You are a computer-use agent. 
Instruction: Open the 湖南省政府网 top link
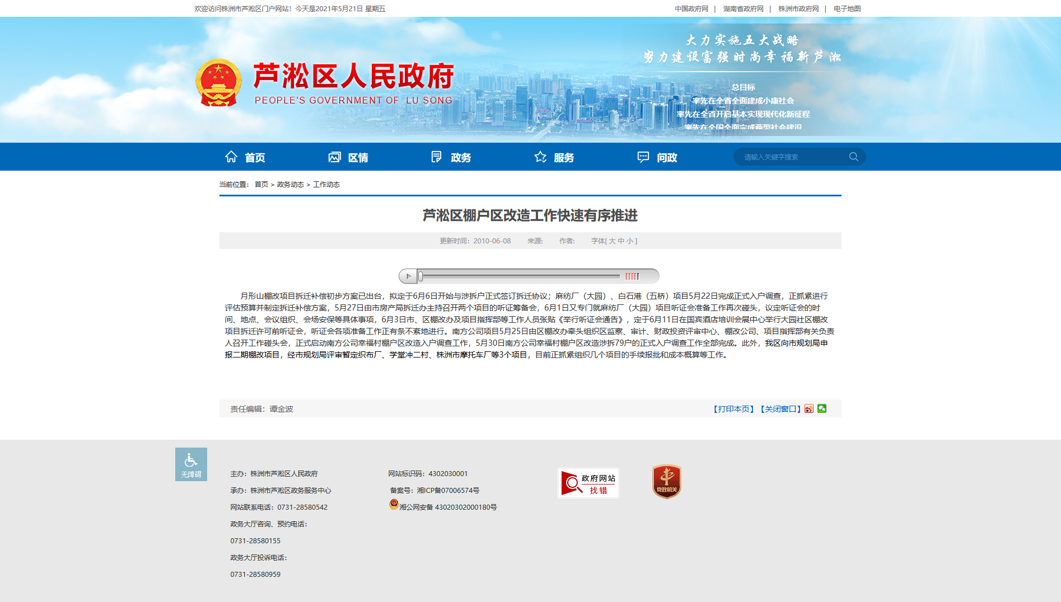(x=743, y=8)
